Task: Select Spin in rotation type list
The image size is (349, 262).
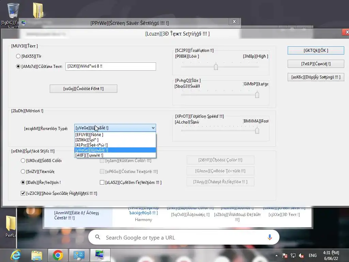Action: (115, 140)
